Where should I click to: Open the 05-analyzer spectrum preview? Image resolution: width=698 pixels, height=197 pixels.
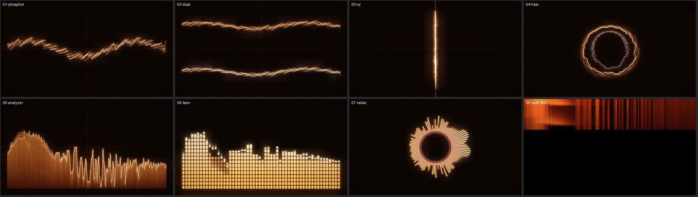(x=87, y=147)
